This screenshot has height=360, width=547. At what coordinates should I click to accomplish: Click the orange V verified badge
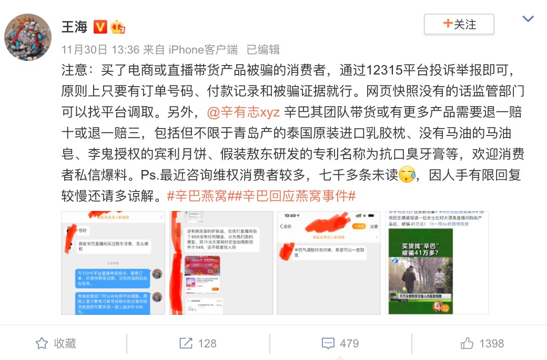(100, 27)
